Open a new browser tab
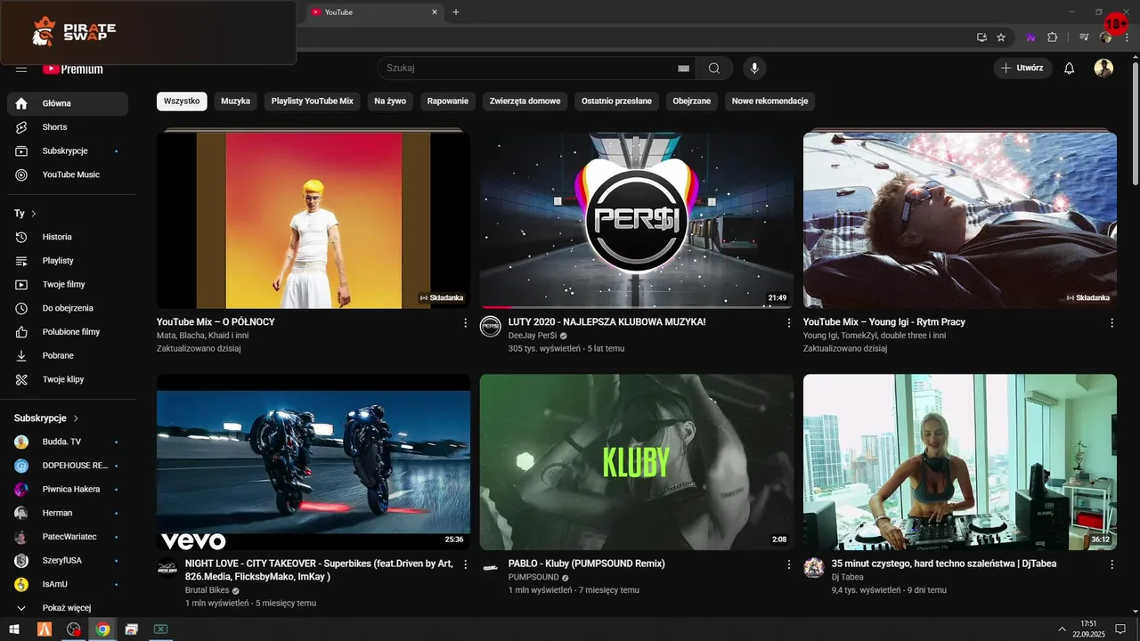Image resolution: width=1140 pixels, height=641 pixels. [x=456, y=12]
